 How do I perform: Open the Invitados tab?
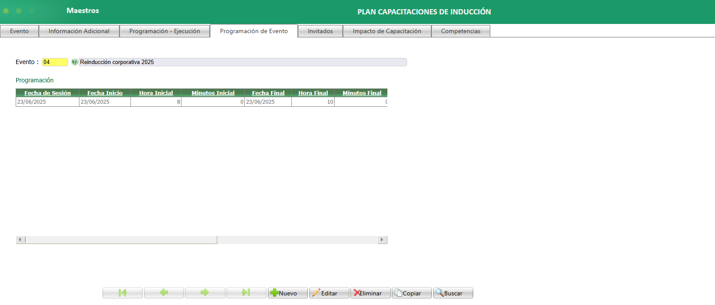point(320,31)
